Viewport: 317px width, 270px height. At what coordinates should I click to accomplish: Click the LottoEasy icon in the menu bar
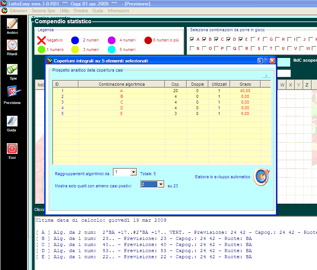click(4, 11)
